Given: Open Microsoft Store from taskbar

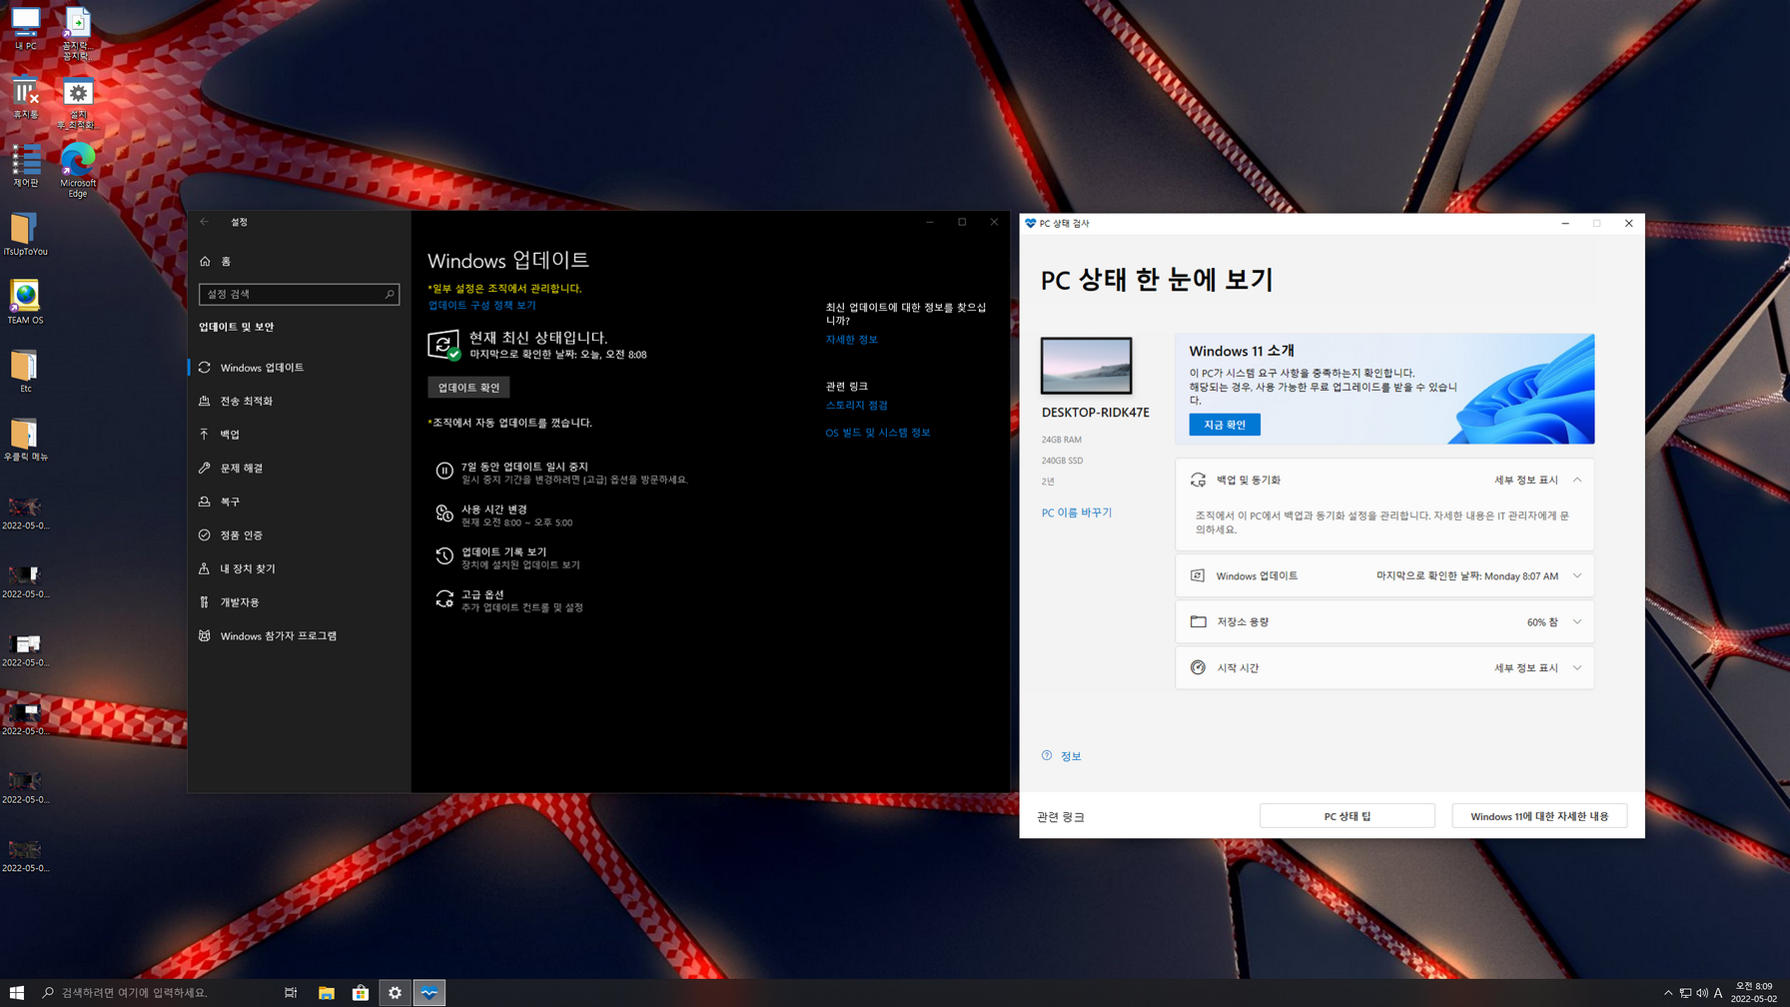Looking at the screenshot, I should coord(361,993).
